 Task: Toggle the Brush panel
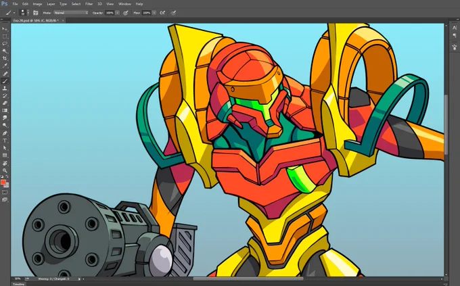tap(36, 13)
